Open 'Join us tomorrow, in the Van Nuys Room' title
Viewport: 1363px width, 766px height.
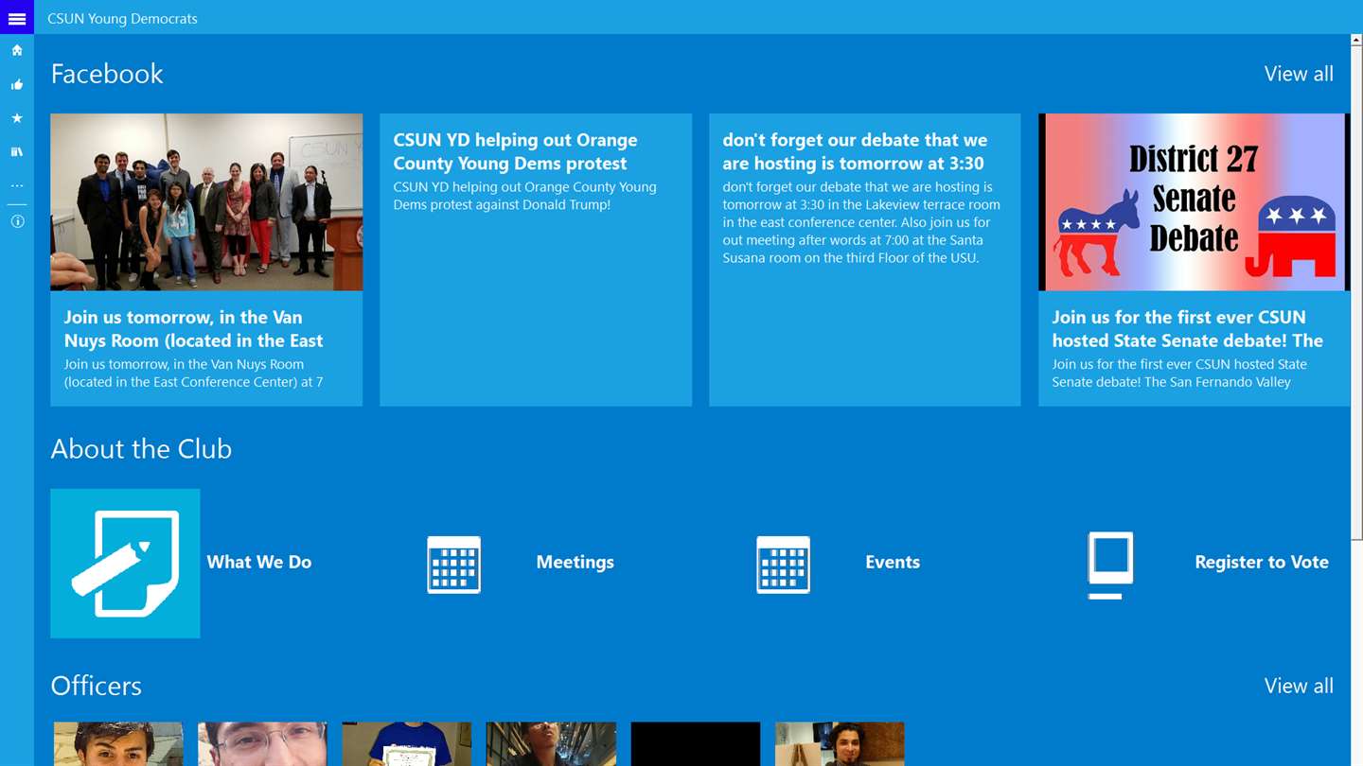click(194, 329)
